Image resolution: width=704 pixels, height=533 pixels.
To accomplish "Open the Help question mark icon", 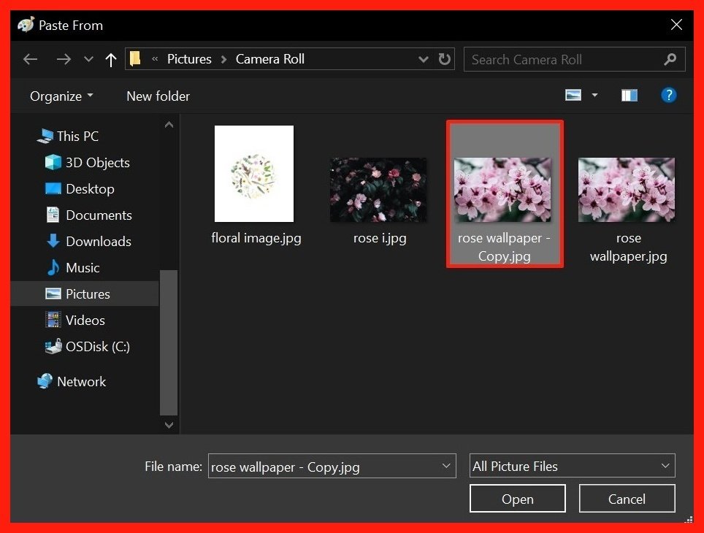I will click(x=669, y=94).
